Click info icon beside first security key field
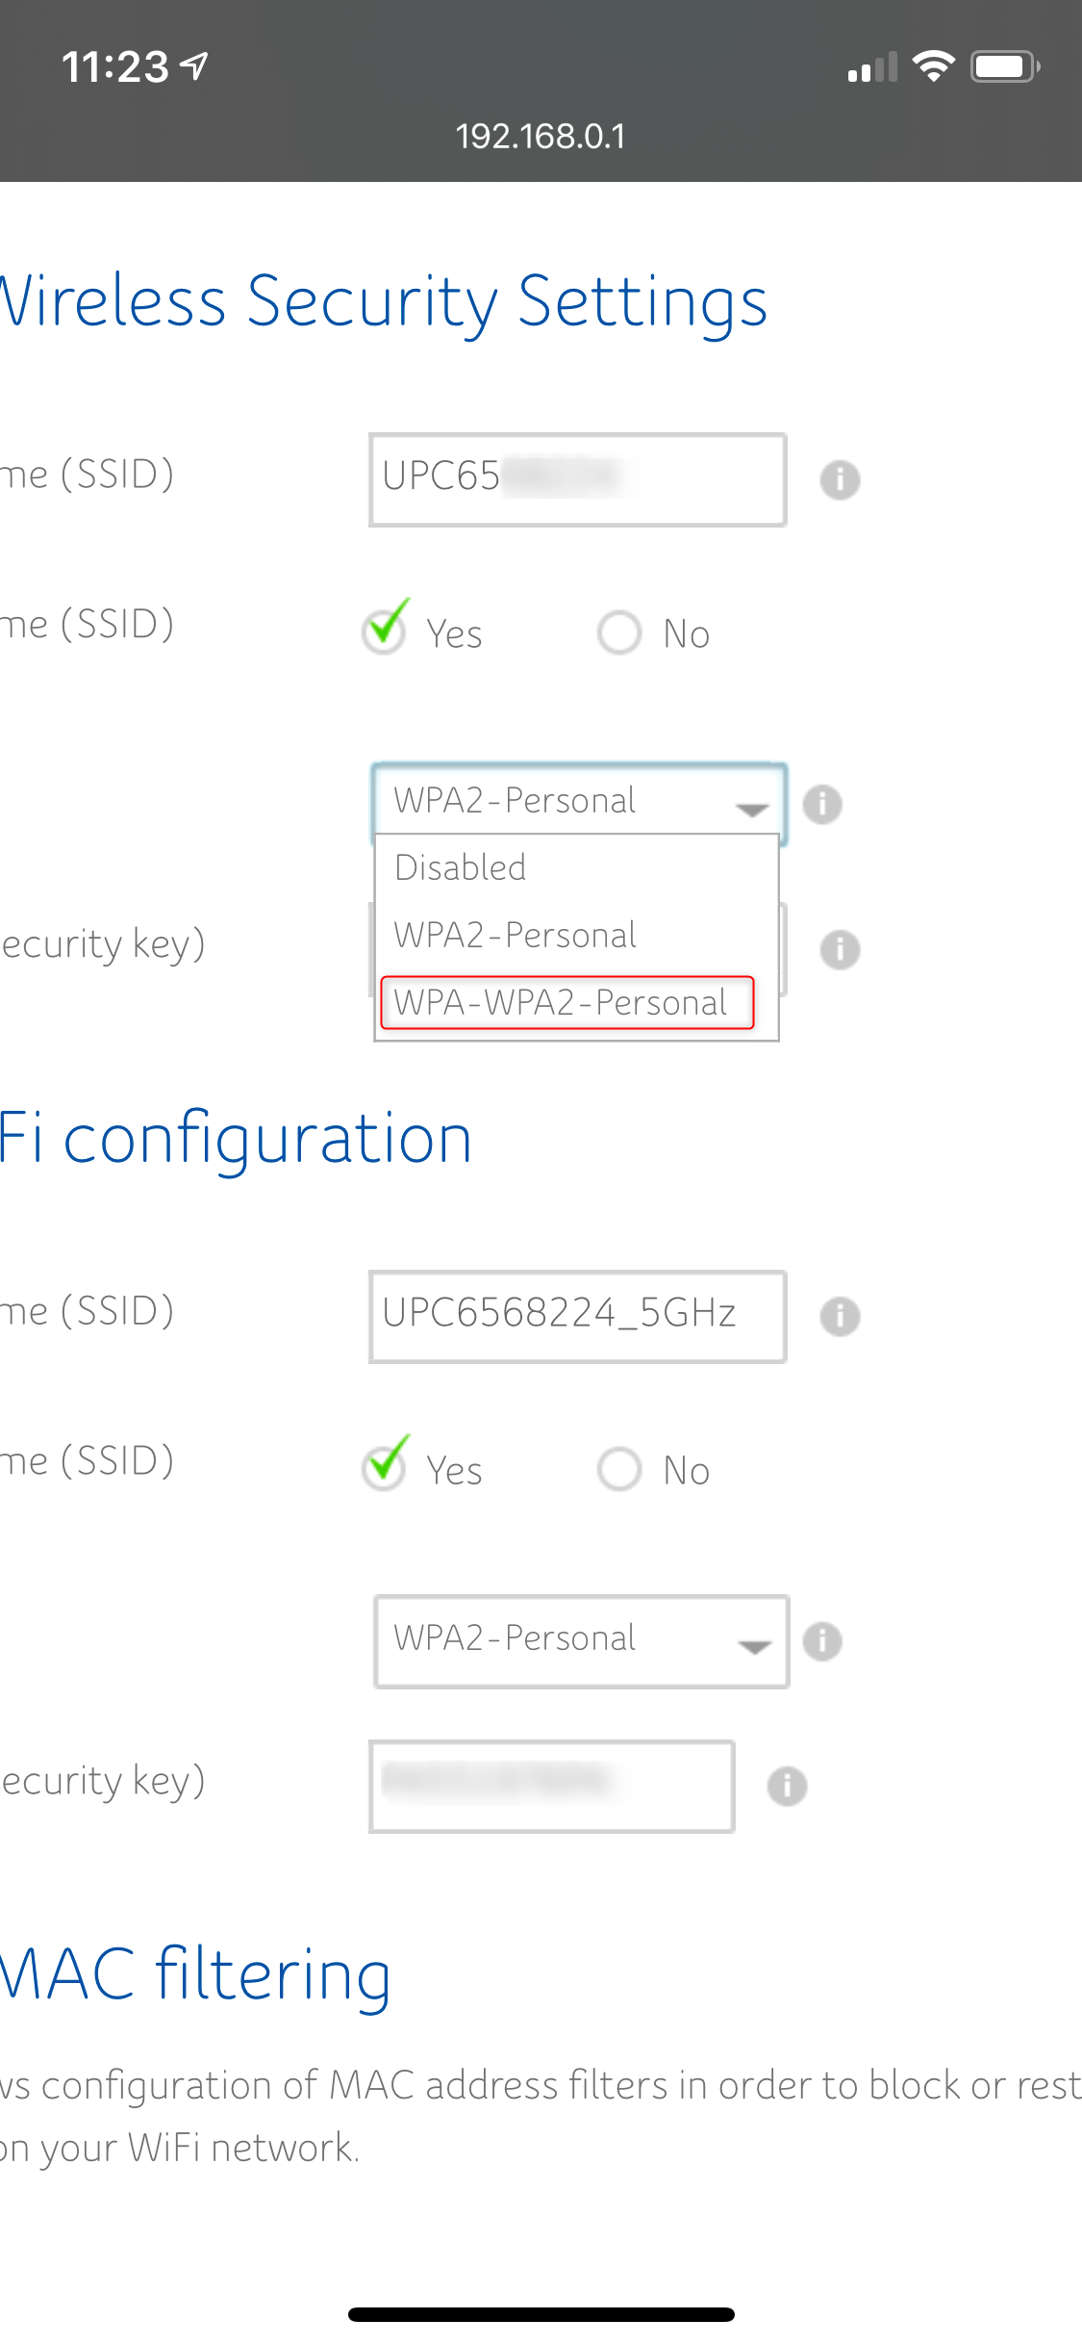 (840, 950)
